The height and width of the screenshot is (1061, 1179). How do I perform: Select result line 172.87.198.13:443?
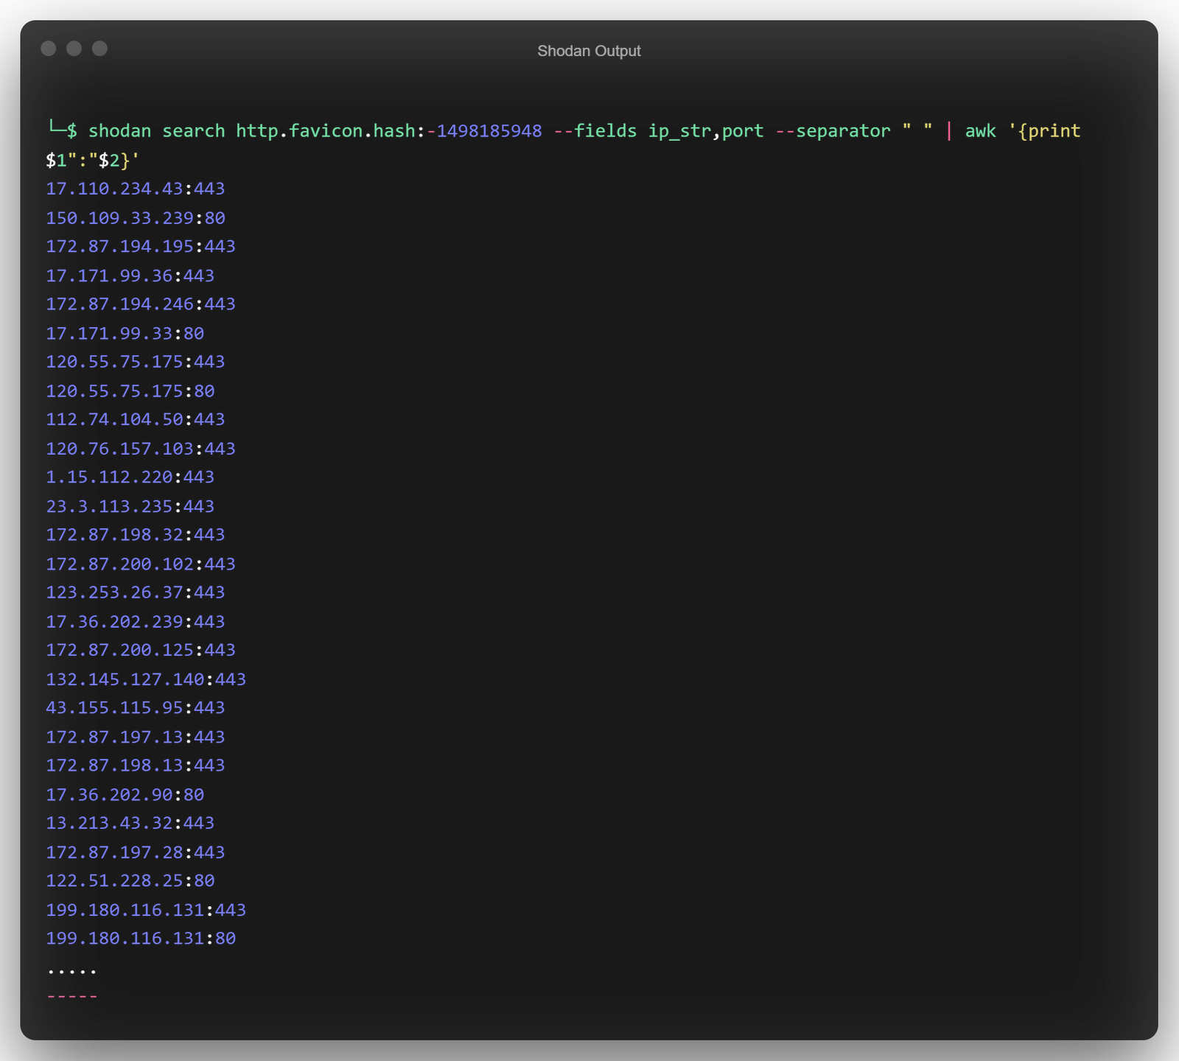[136, 766]
